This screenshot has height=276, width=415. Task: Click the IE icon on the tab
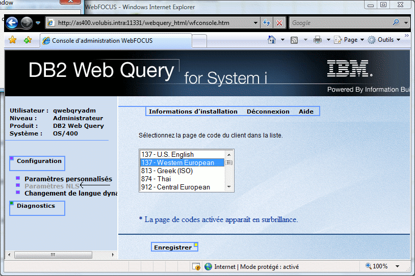pos(46,41)
